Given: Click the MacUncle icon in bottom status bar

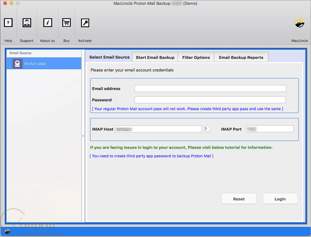Looking at the screenshot, I should click(8, 231).
